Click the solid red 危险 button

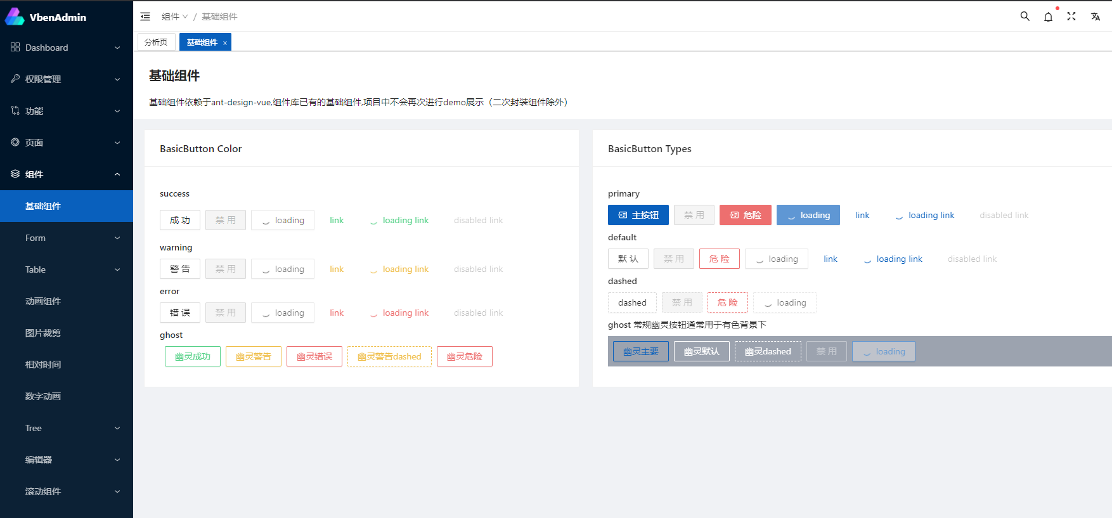pyautogui.click(x=746, y=215)
